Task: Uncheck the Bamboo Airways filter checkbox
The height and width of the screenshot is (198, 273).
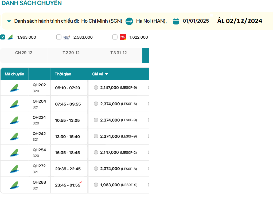Action: pyautogui.click(x=3, y=37)
